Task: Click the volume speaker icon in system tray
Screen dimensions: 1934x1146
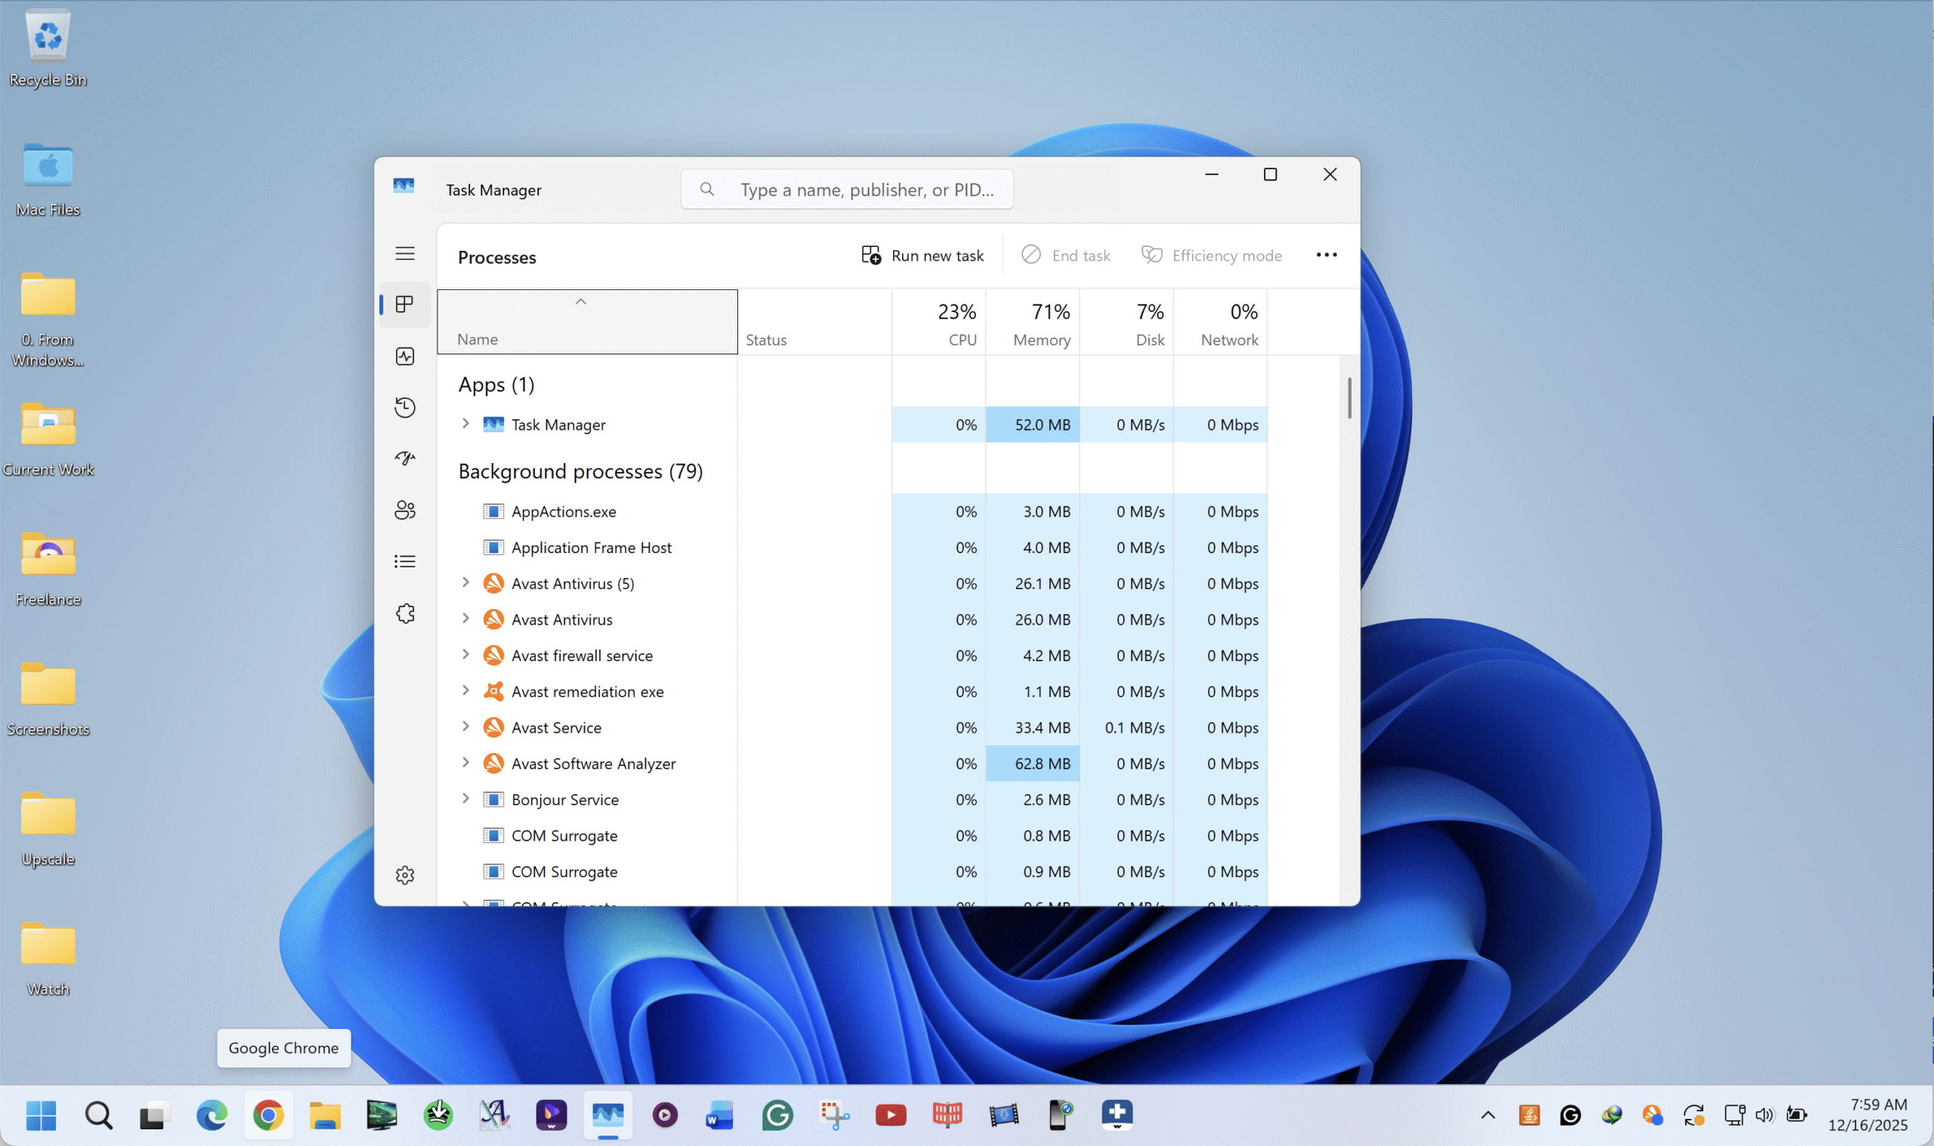Action: pos(1764,1115)
